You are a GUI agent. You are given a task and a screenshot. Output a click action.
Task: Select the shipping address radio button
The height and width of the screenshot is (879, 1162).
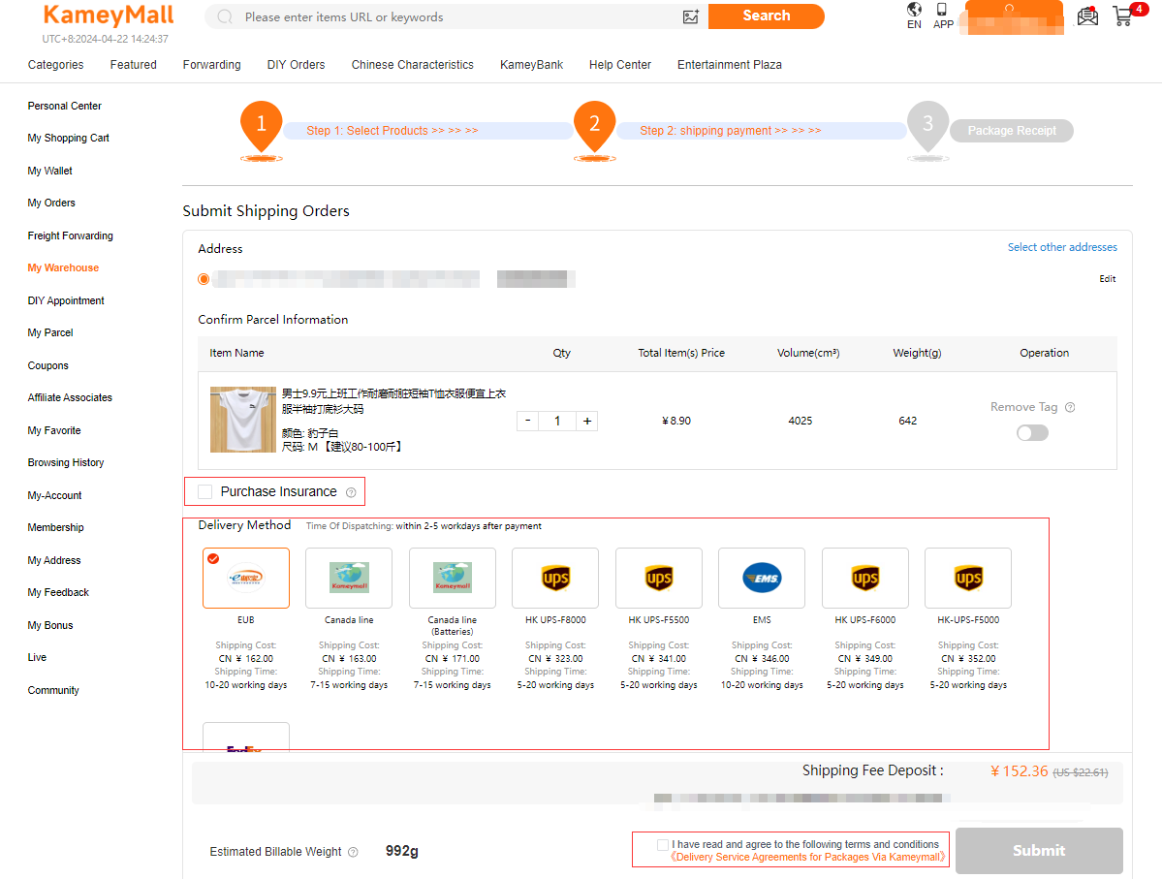[x=204, y=279]
